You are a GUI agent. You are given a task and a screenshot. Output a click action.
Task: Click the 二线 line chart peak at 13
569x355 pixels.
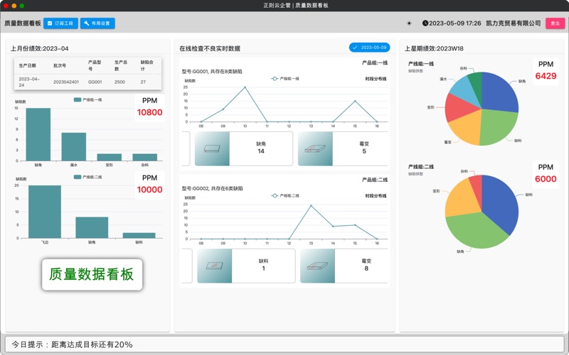[x=311, y=205]
